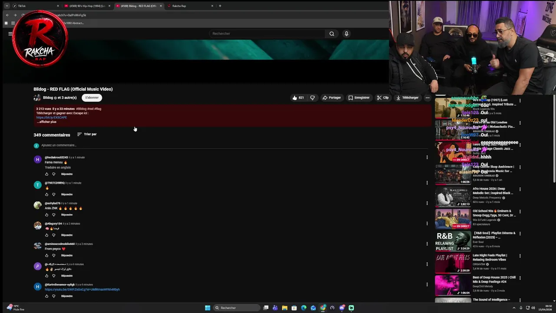The width and height of the screenshot is (556, 313).
Task: Open @Alagory134 comment options menu
Action: [427, 224]
